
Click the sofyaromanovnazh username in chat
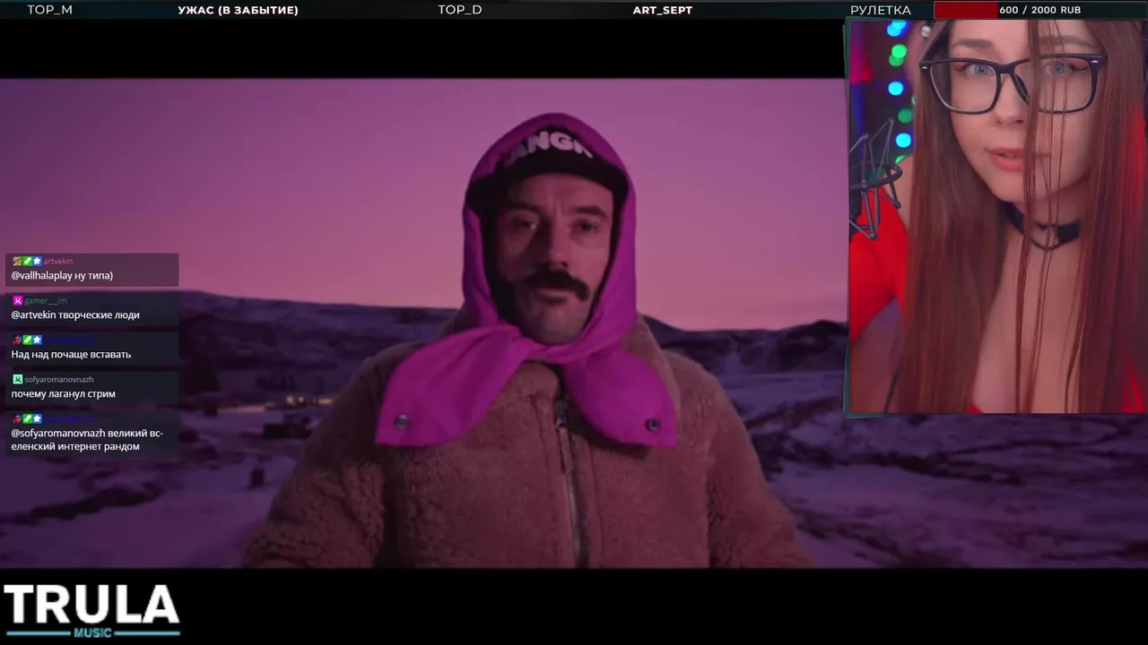click(58, 380)
